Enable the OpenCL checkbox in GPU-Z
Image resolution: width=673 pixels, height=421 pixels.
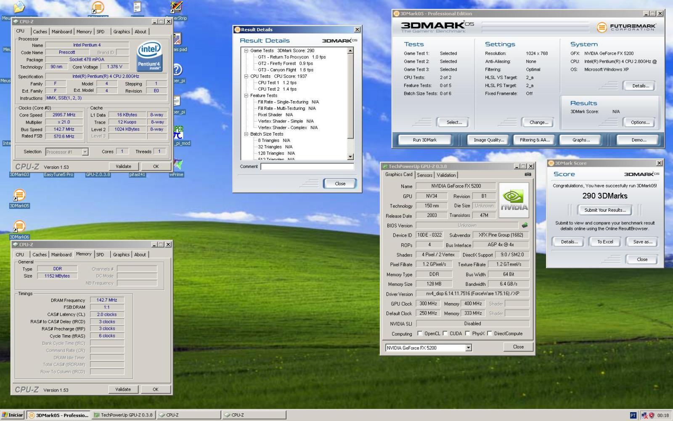coord(420,333)
